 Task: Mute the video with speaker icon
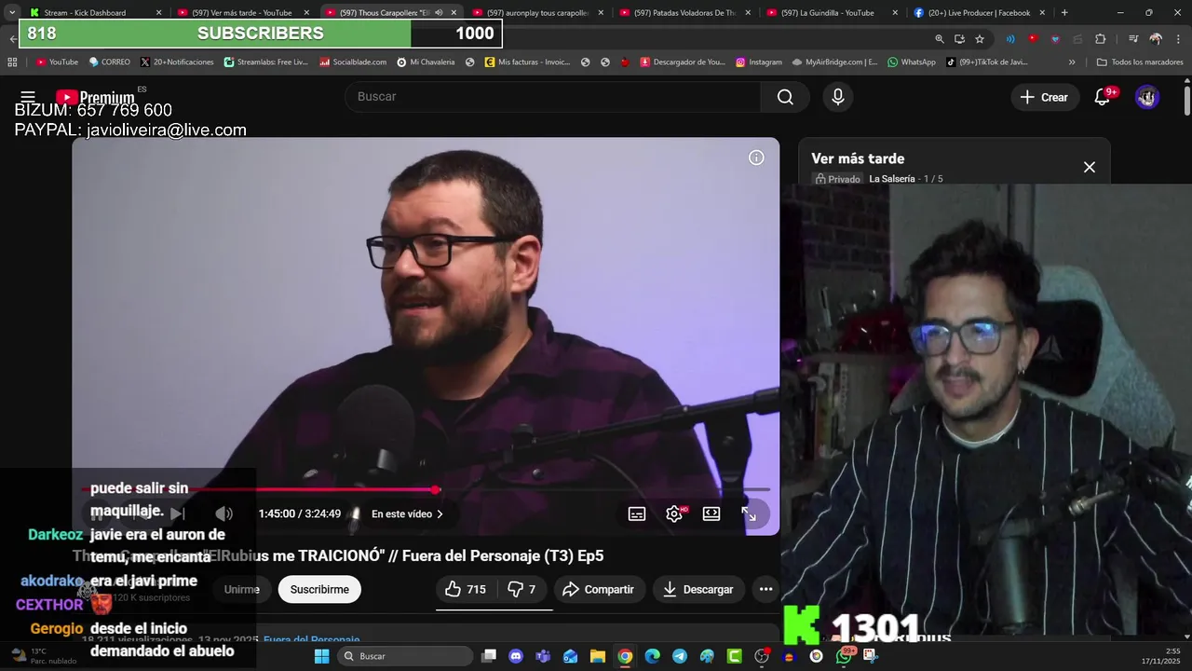(x=223, y=514)
